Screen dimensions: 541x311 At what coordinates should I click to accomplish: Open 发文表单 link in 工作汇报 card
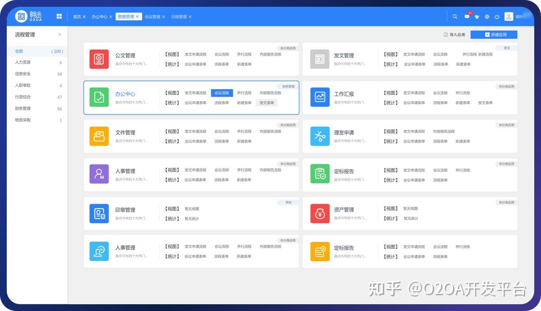(x=486, y=103)
